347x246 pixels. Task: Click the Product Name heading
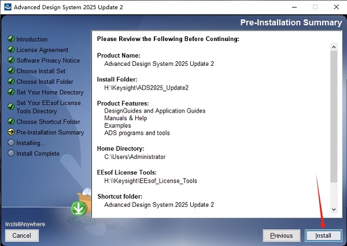coord(119,55)
